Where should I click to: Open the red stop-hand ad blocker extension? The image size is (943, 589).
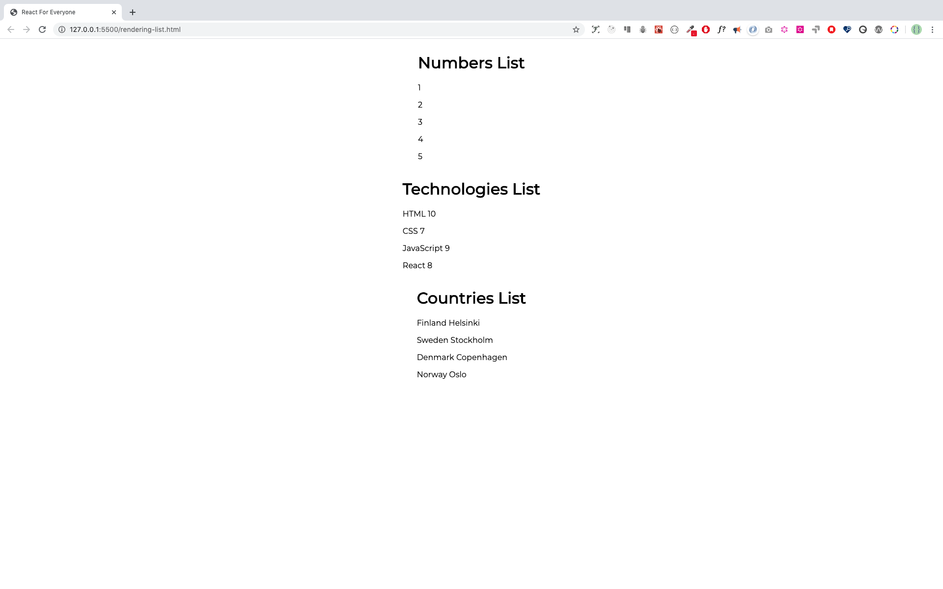coord(706,29)
